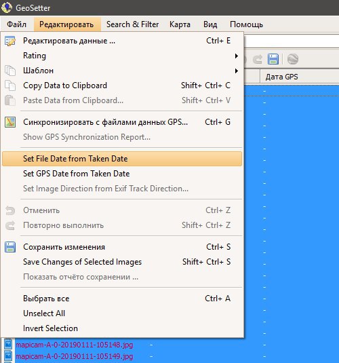Click the Отменить undo arrow icon
Screen dimensions: 339x363
tap(10, 210)
